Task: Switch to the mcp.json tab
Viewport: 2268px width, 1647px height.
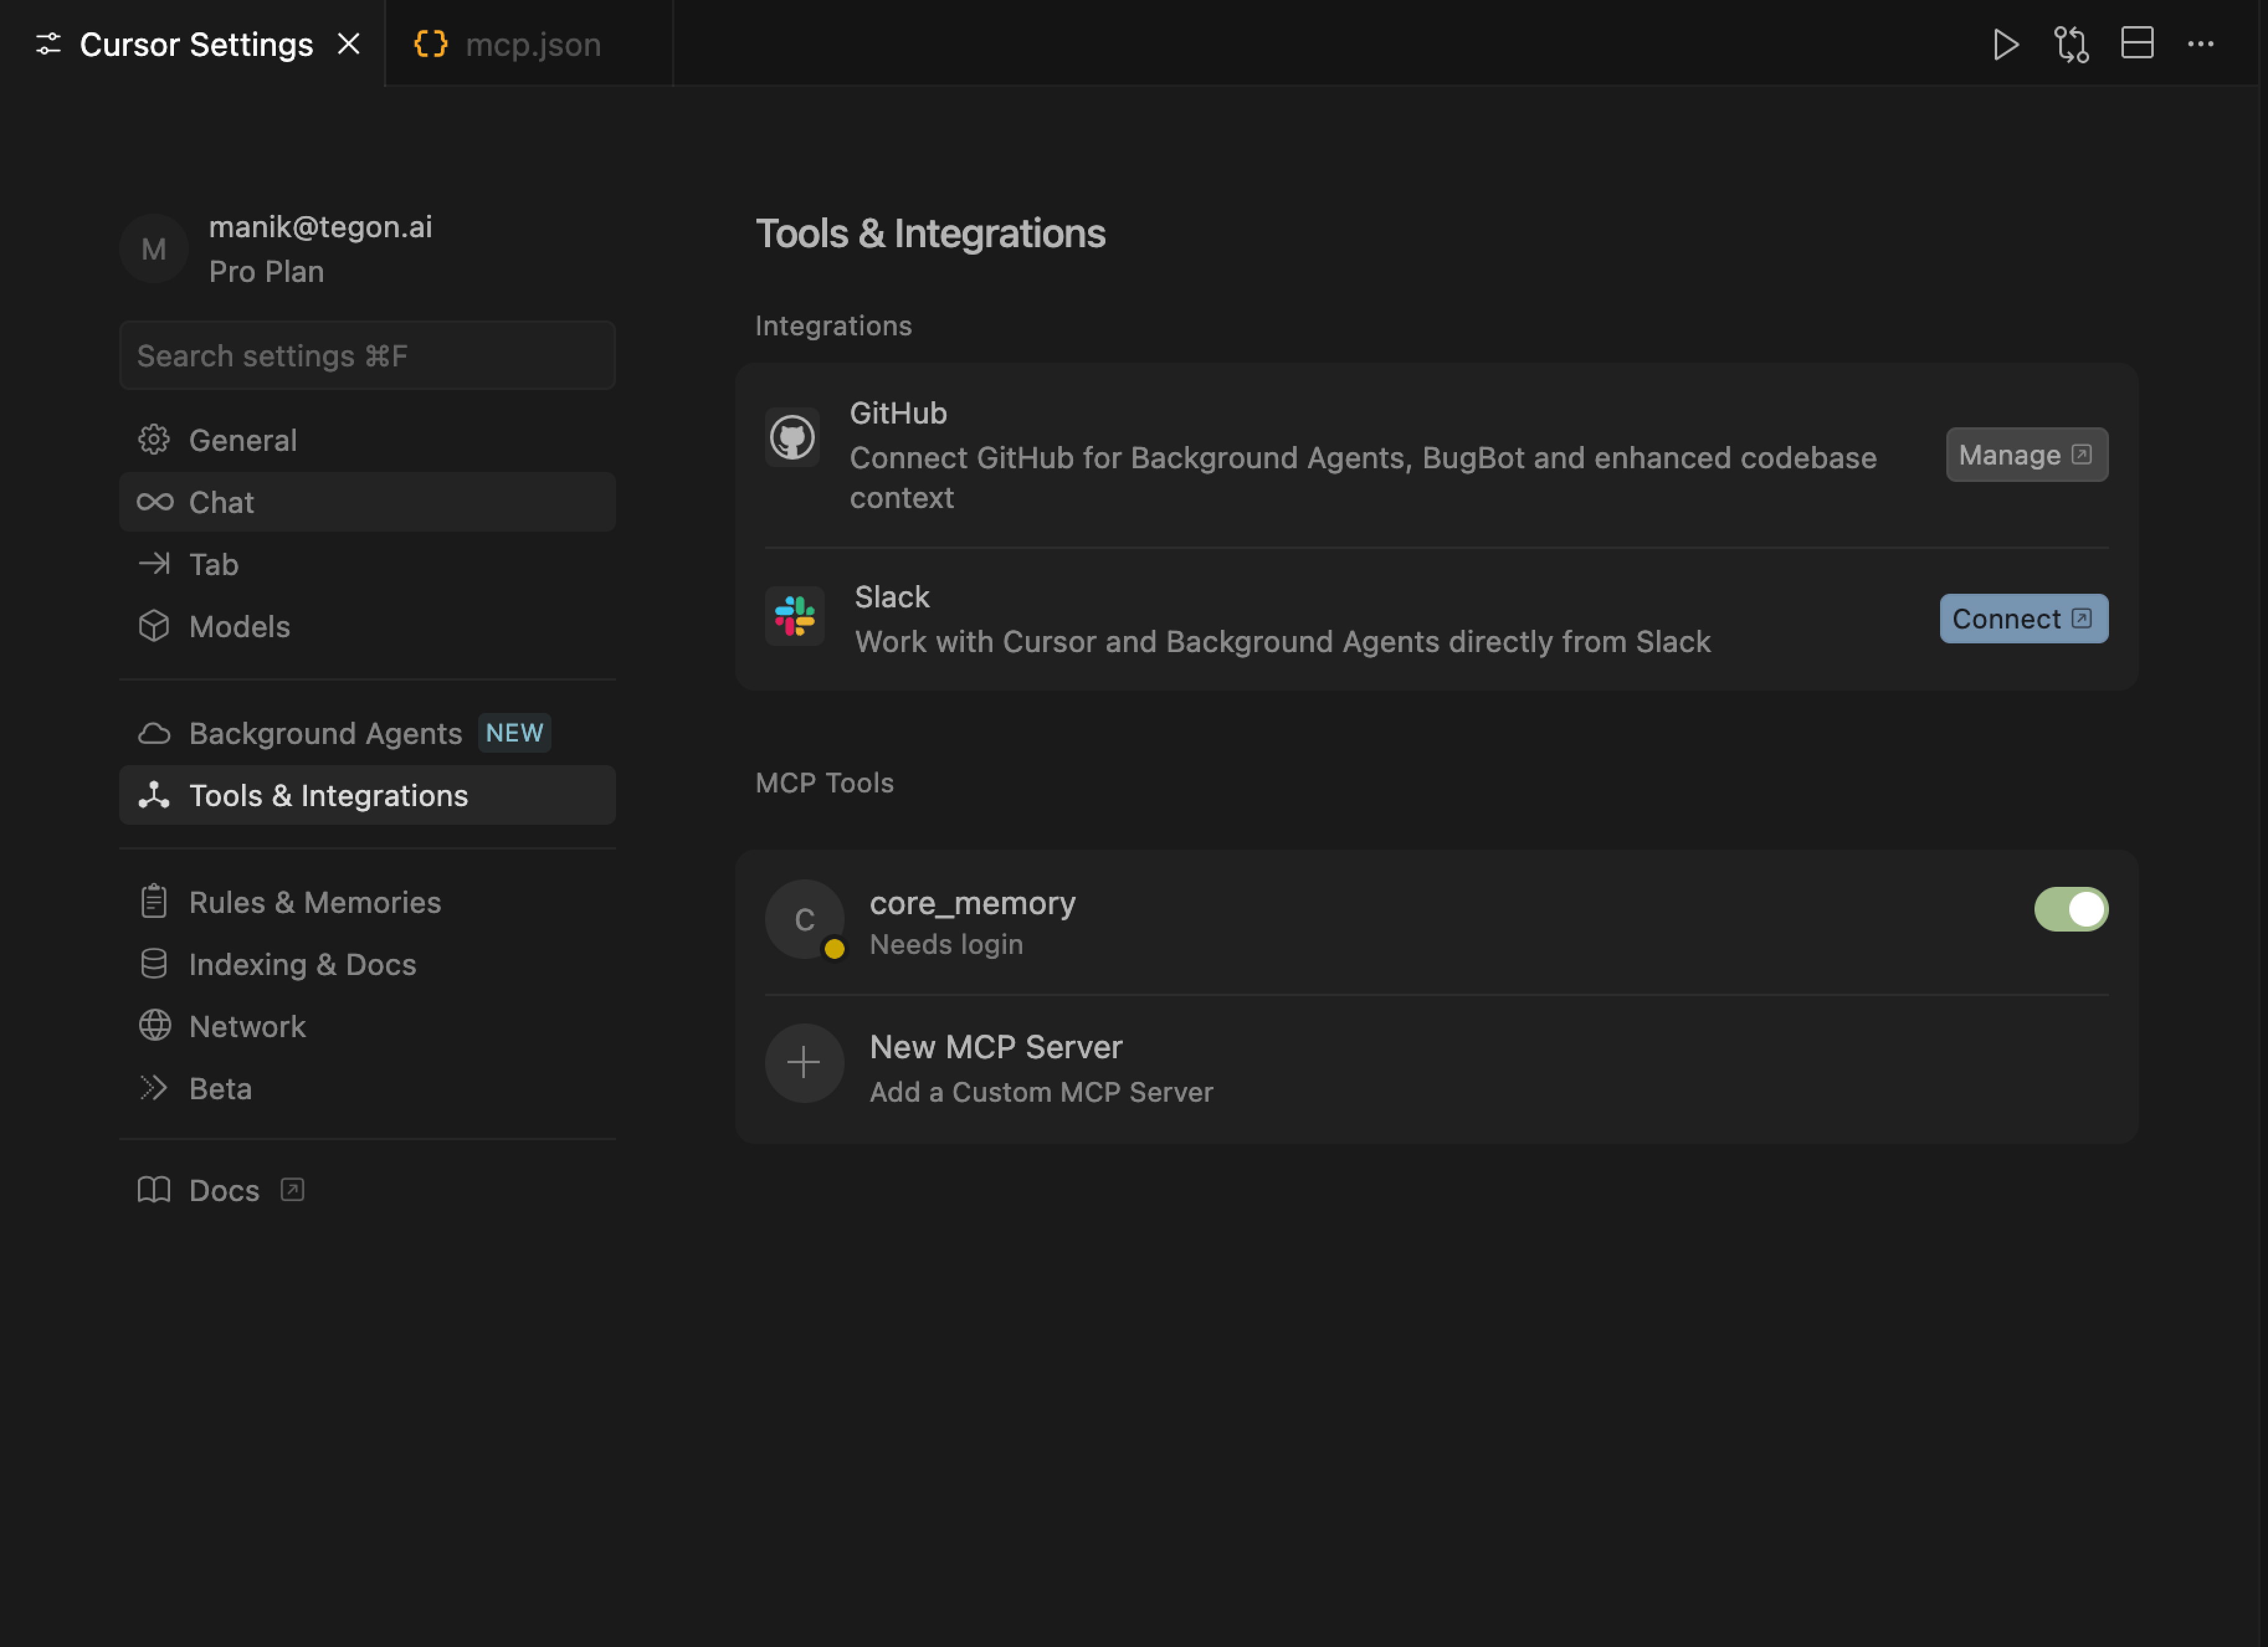Action: tap(531, 45)
